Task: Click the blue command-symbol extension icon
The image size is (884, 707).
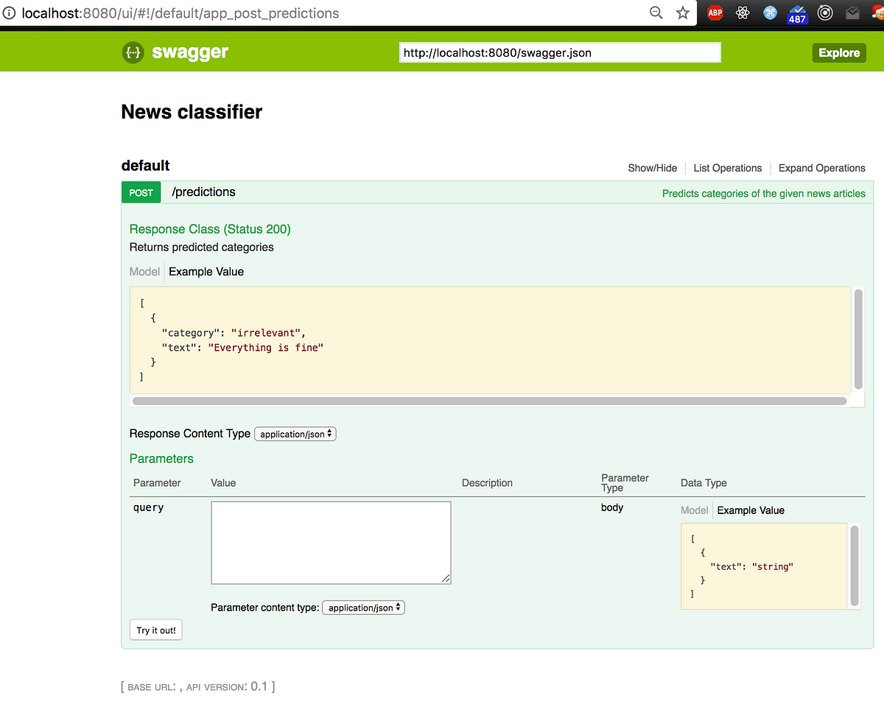Action: [x=770, y=13]
